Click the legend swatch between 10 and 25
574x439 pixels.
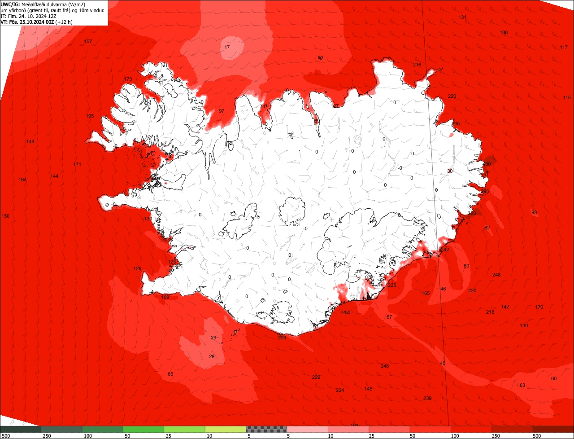coord(348,429)
